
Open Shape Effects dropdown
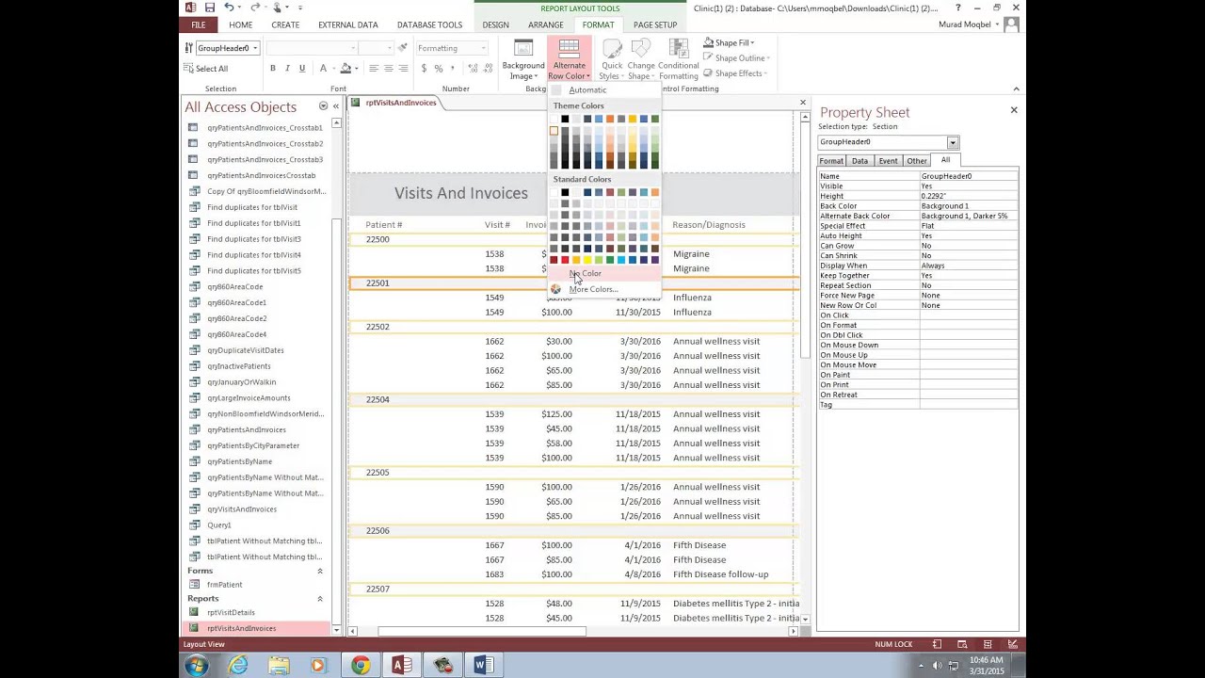[x=734, y=73]
